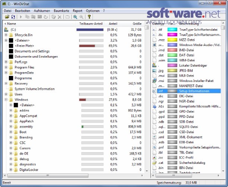Click the magenta .ttc color swatch
Viewport: 228px width, 187px height.
click(172, 35)
